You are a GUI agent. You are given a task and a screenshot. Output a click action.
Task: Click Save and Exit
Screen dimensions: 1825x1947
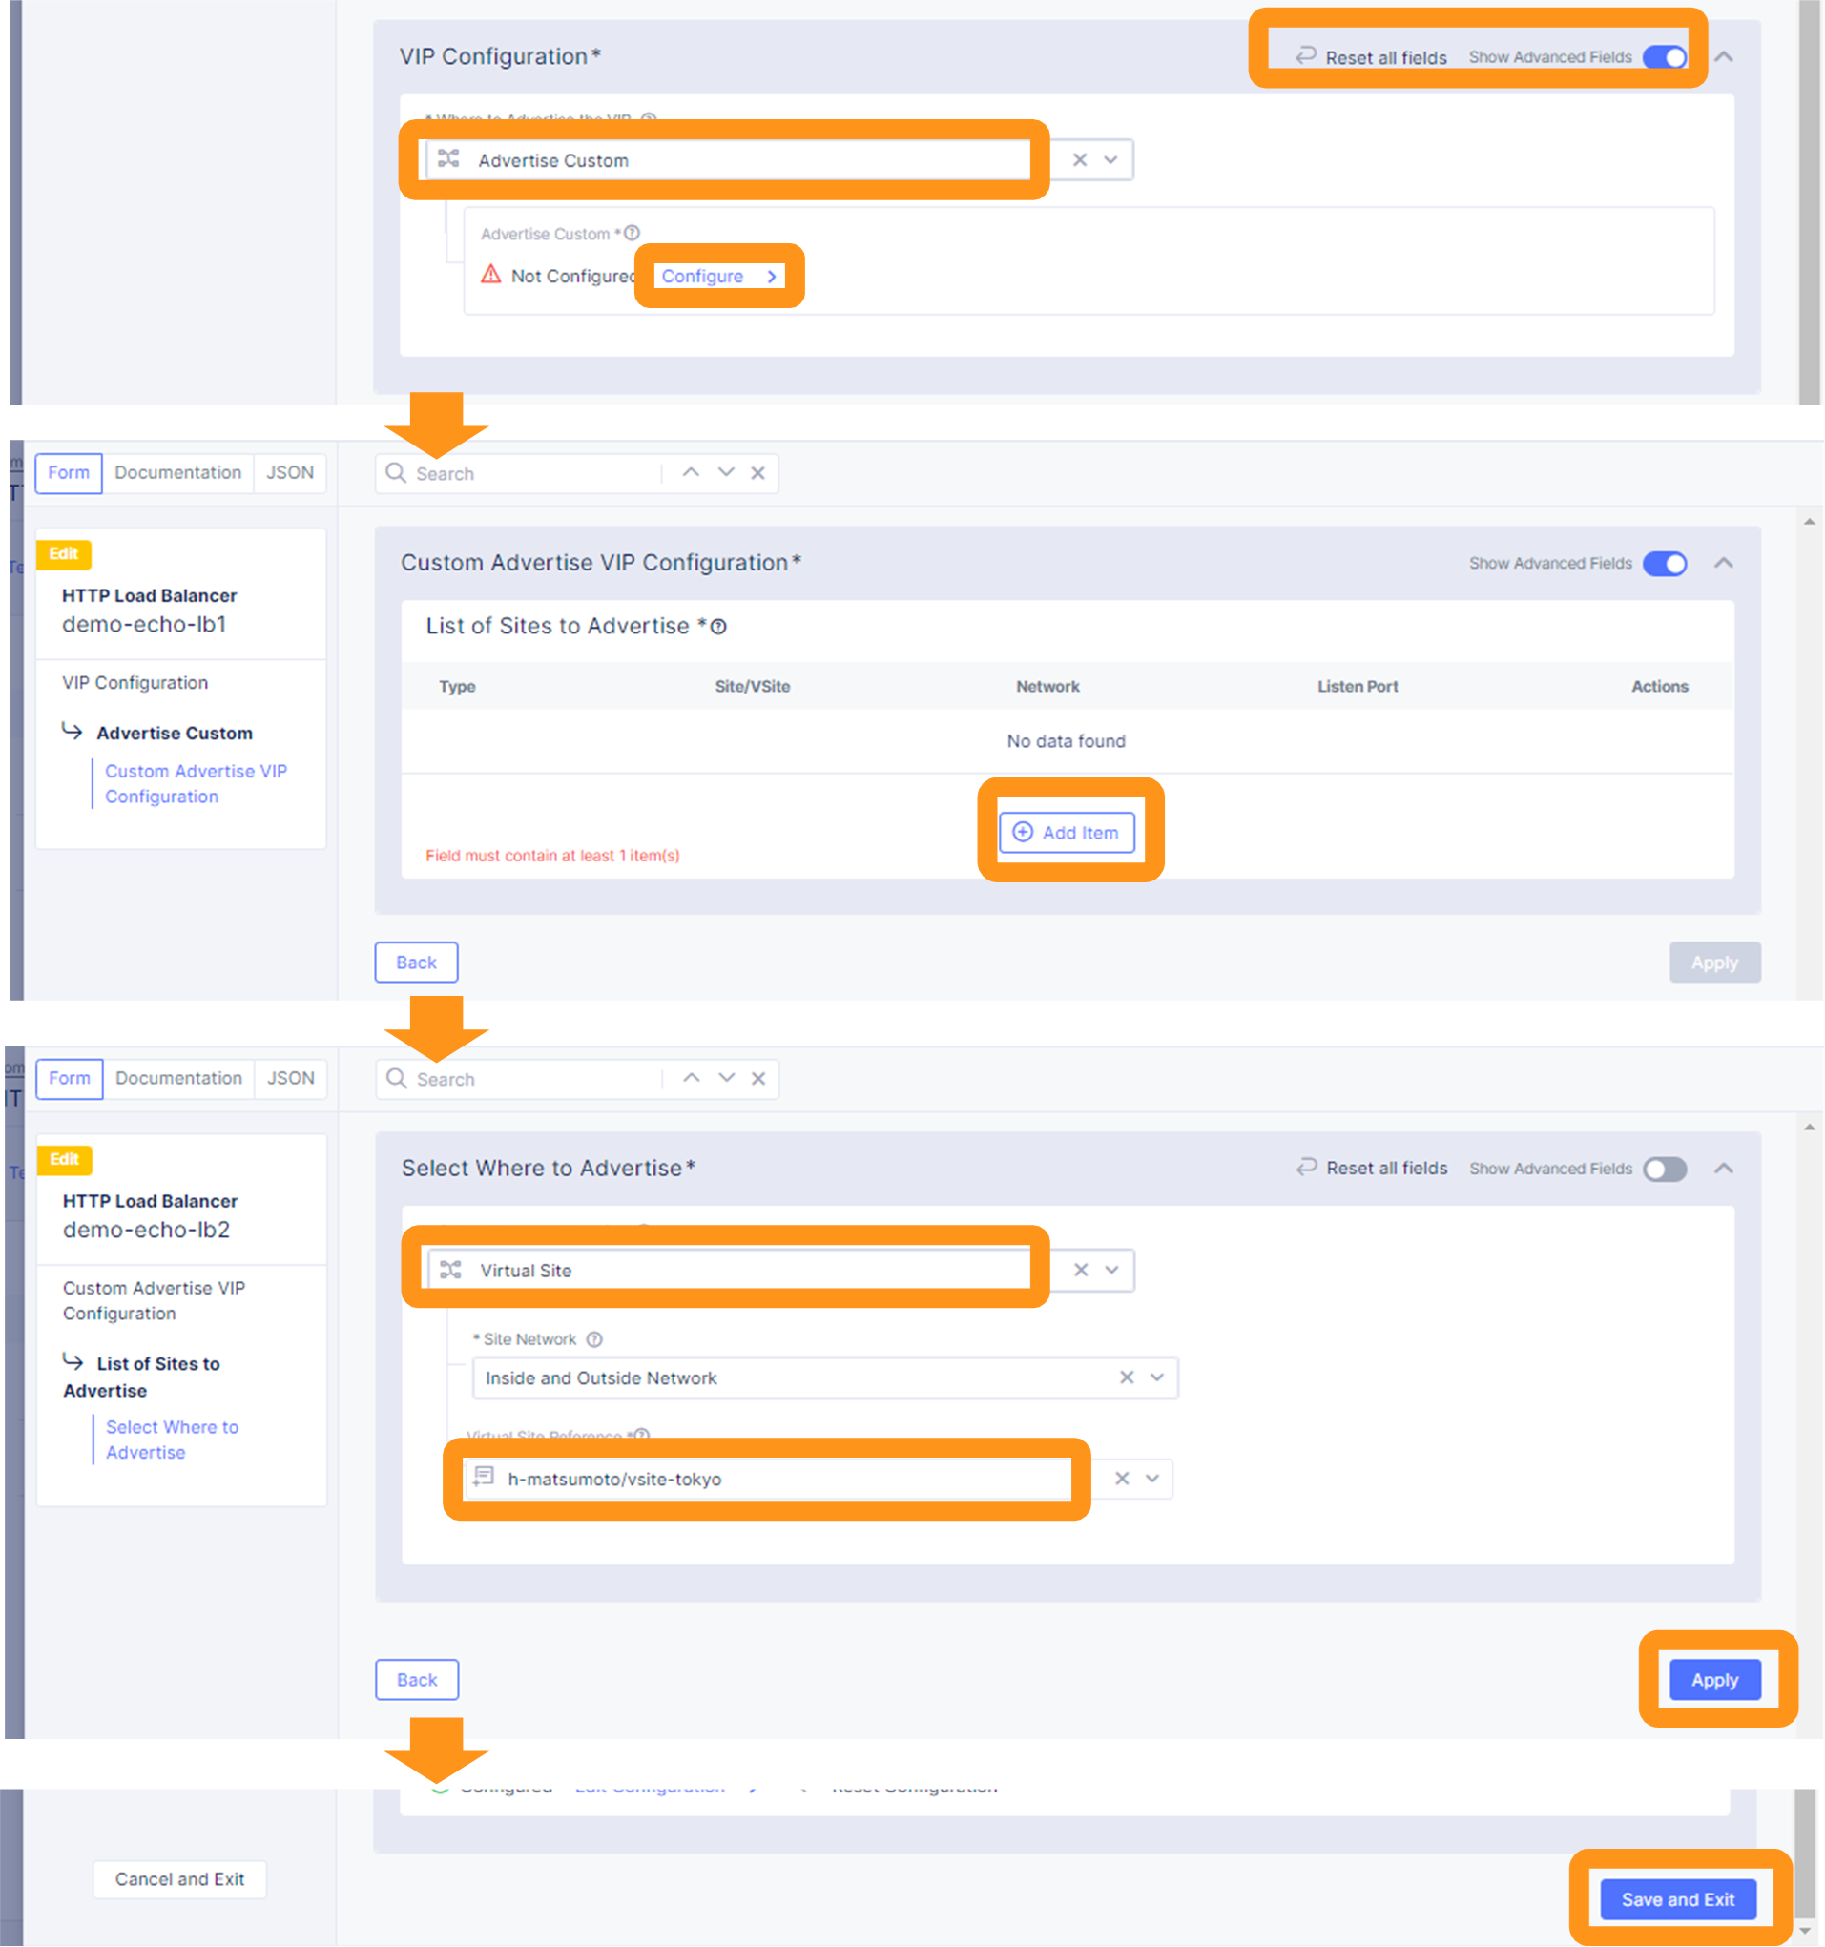point(1677,1899)
